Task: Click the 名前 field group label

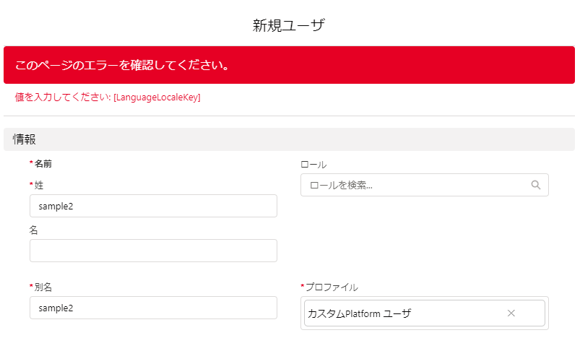Action: coord(43,164)
